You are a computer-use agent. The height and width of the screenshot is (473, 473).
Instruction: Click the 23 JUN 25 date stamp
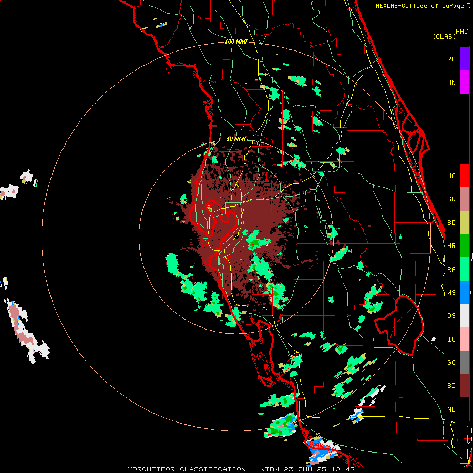click(306, 469)
